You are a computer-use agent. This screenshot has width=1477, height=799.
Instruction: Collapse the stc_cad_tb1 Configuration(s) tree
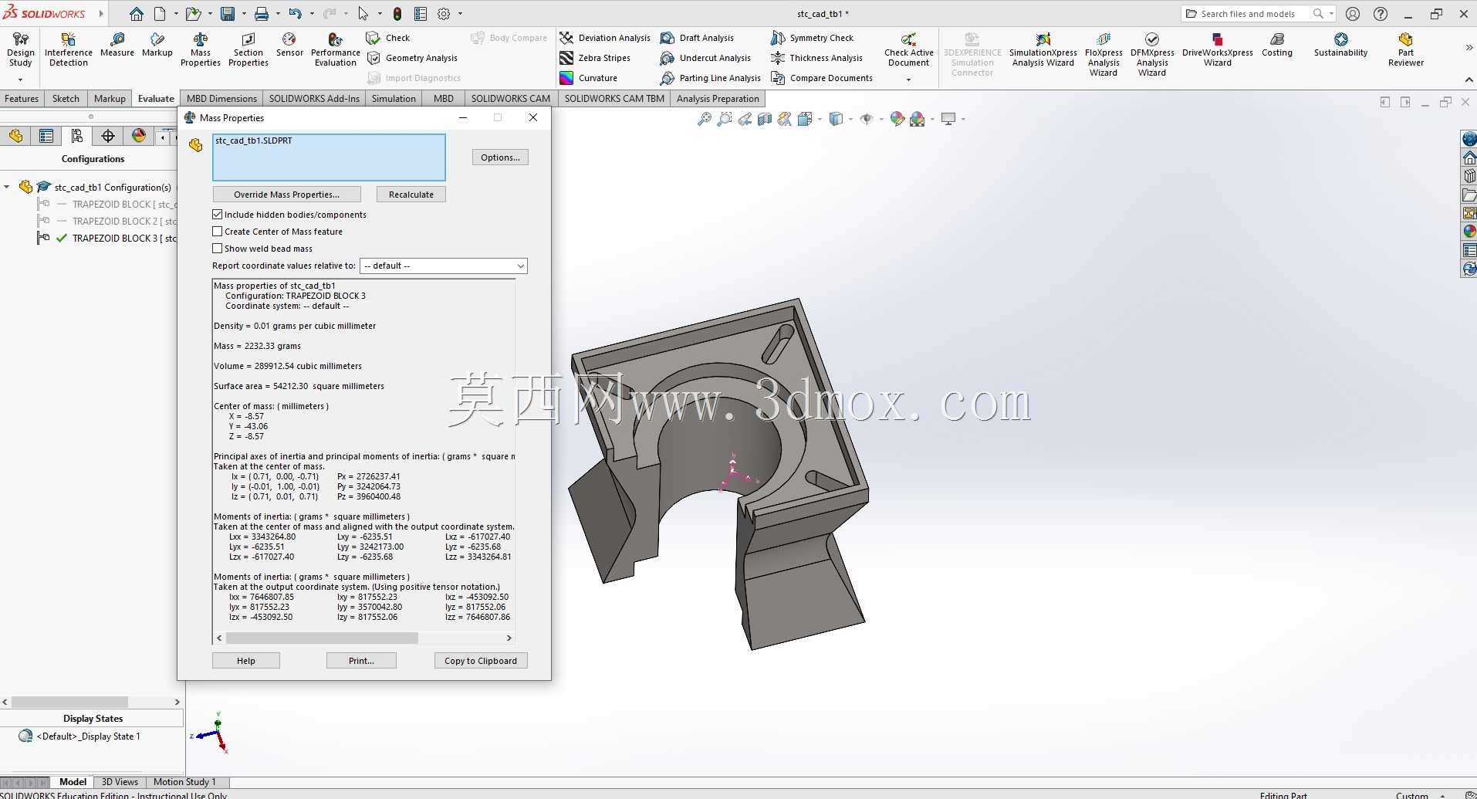pyautogui.click(x=7, y=187)
